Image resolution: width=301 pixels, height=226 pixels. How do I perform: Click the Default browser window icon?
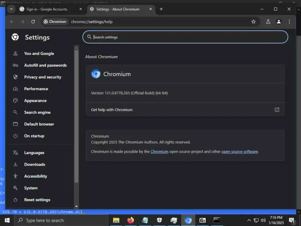(15, 124)
